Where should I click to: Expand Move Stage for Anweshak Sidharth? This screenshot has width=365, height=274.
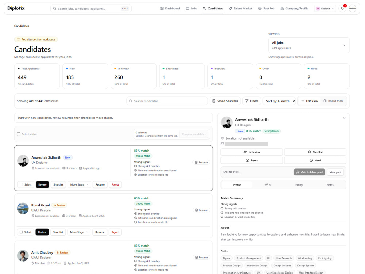pos(79,184)
